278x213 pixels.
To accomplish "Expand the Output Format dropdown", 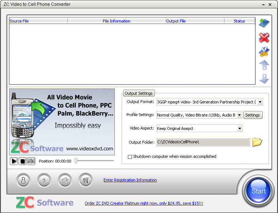I will pyautogui.click(x=260, y=102).
